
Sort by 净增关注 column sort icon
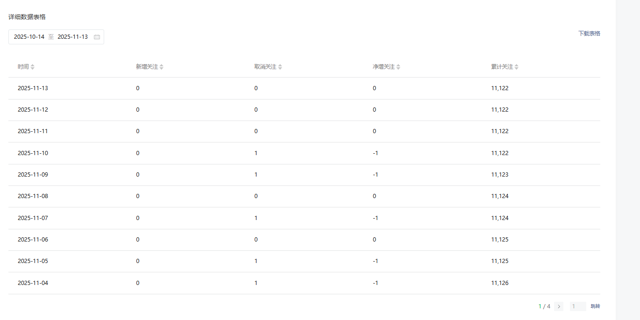398,67
